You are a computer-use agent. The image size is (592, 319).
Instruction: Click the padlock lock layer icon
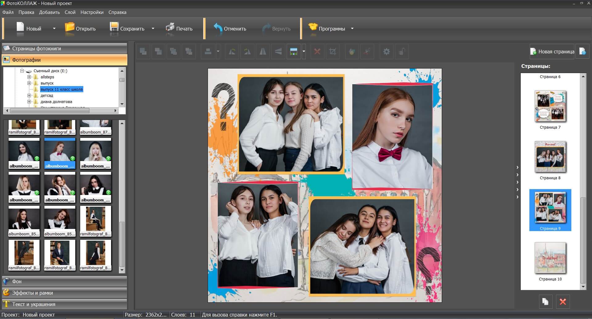(402, 52)
